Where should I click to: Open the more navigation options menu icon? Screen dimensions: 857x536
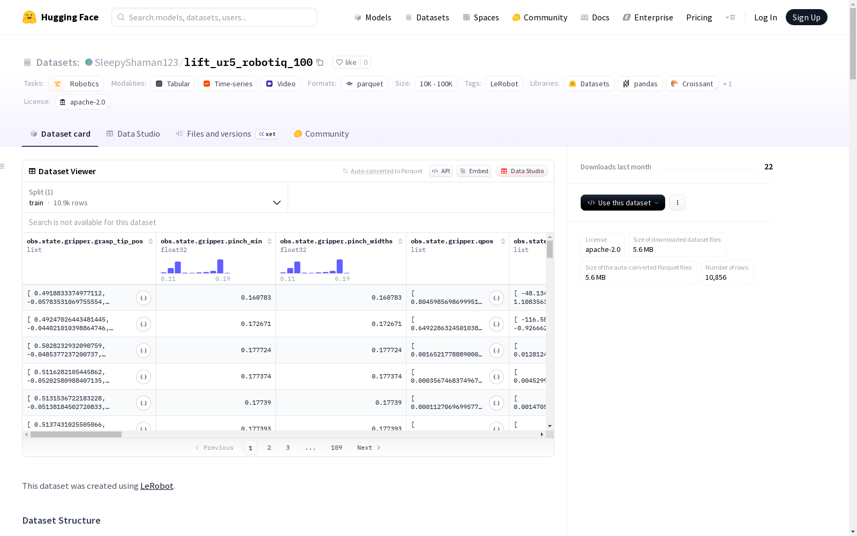pos(730,17)
